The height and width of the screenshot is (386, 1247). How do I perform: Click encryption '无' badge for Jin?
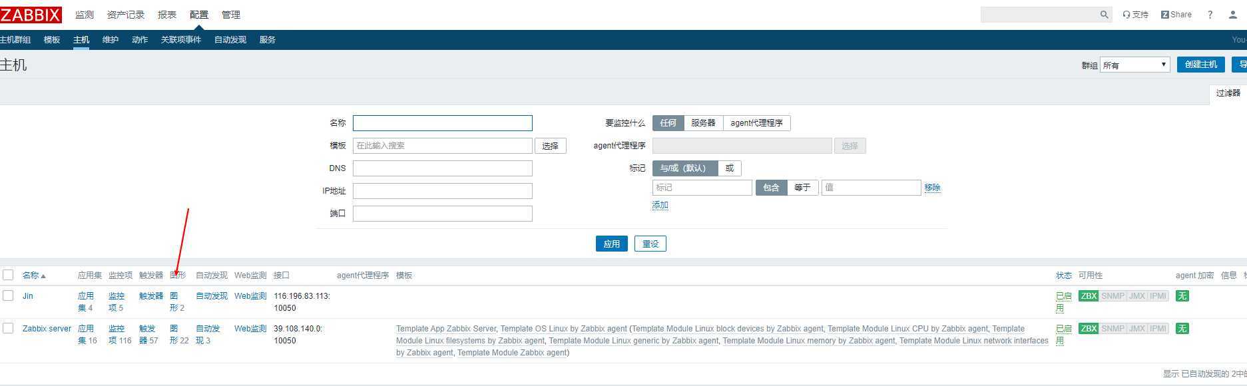[x=1182, y=296]
